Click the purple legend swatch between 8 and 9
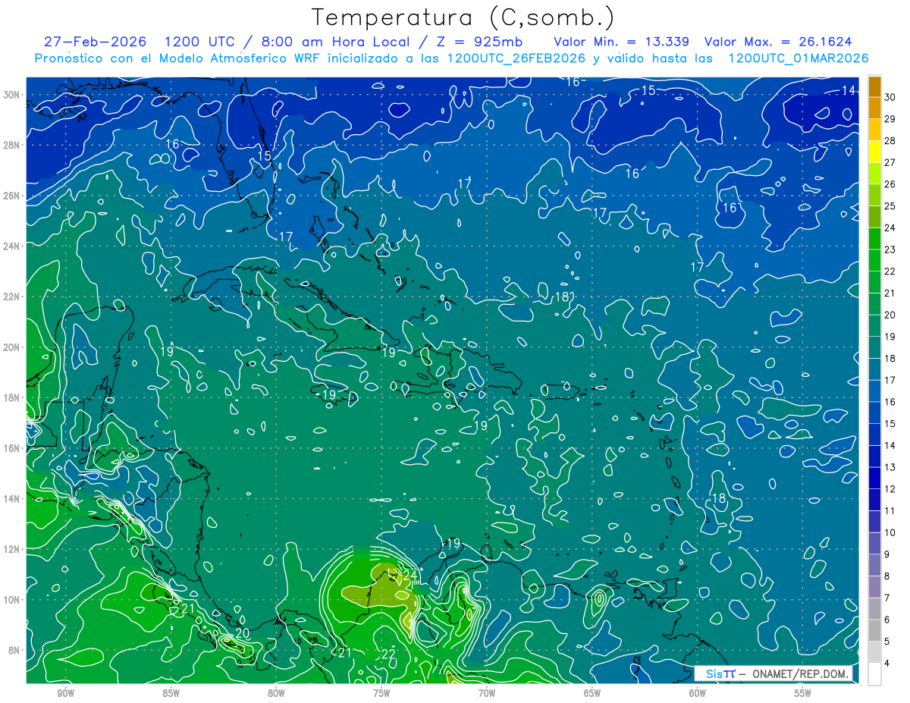Image resolution: width=910 pixels, height=703 pixels. (x=875, y=565)
